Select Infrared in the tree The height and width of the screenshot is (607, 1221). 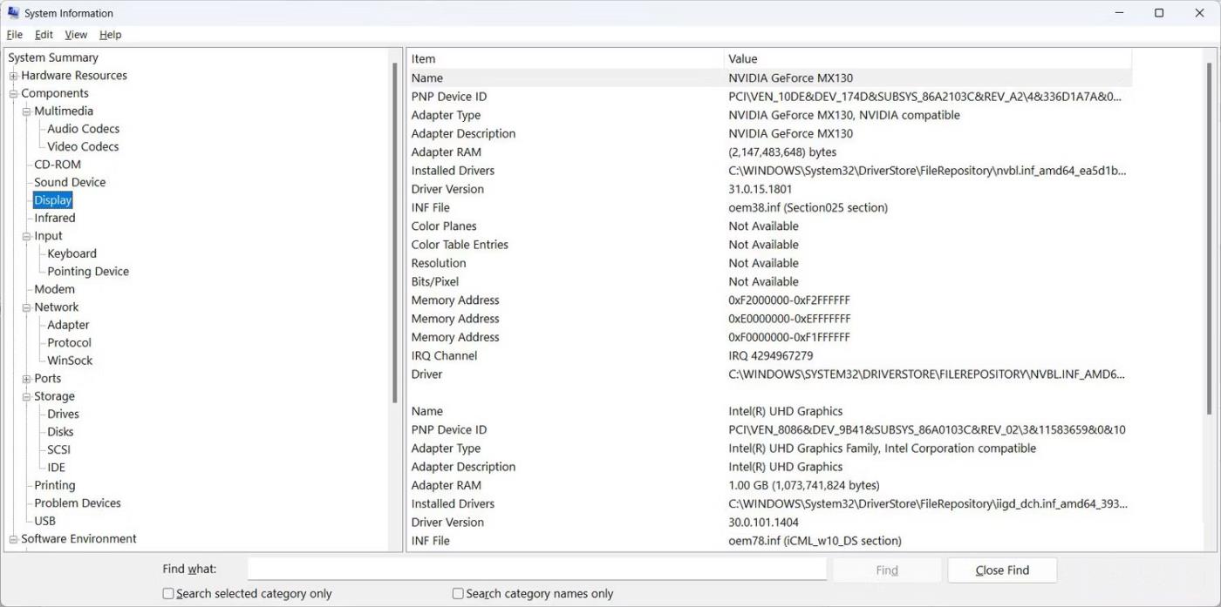pos(55,219)
